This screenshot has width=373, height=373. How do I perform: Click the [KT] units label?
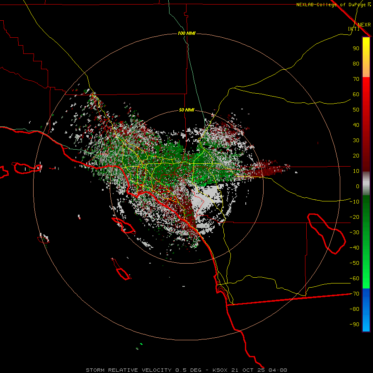354,29
